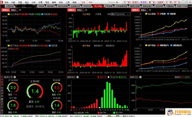This screenshot has width=192, height=117.
Task: Toggle 净流入 in the right panel
Action: (x=143, y=10)
